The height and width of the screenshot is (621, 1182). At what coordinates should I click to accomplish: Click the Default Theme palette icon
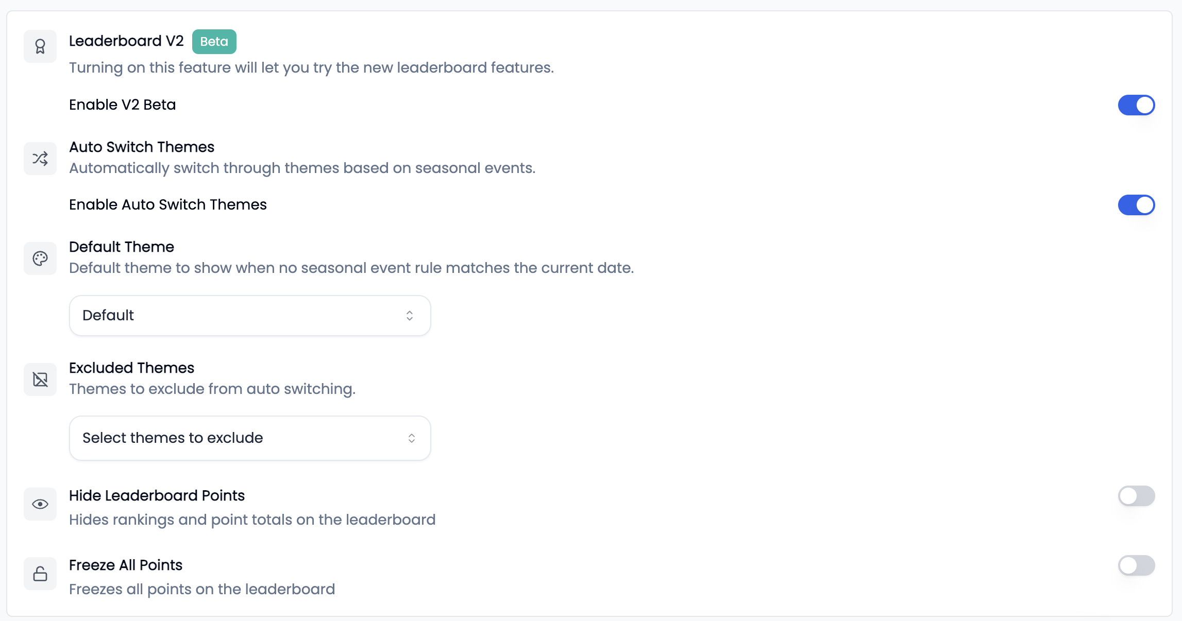[40, 258]
